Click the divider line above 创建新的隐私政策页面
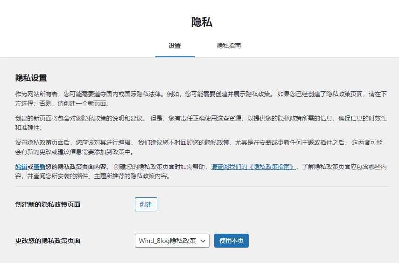 point(202,186)
